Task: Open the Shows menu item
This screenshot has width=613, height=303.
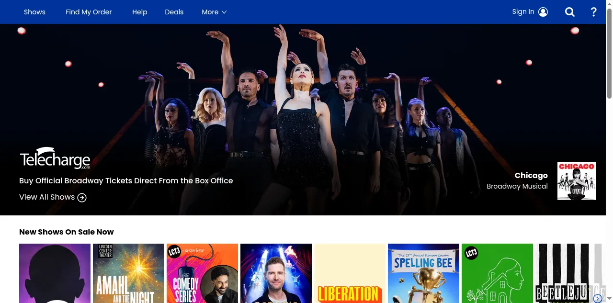Action: [34, 12]
